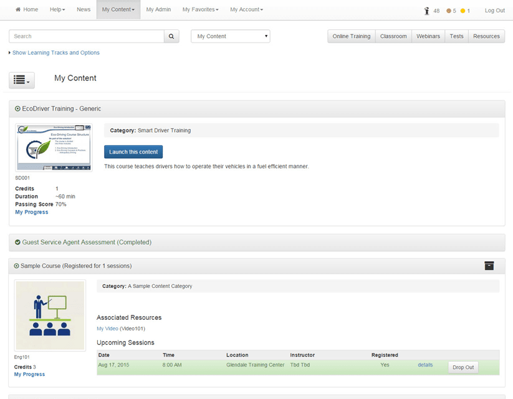The image size is (513, 399).
Task: Click the trophy points icon in header
Action: [x=427, y=11]
